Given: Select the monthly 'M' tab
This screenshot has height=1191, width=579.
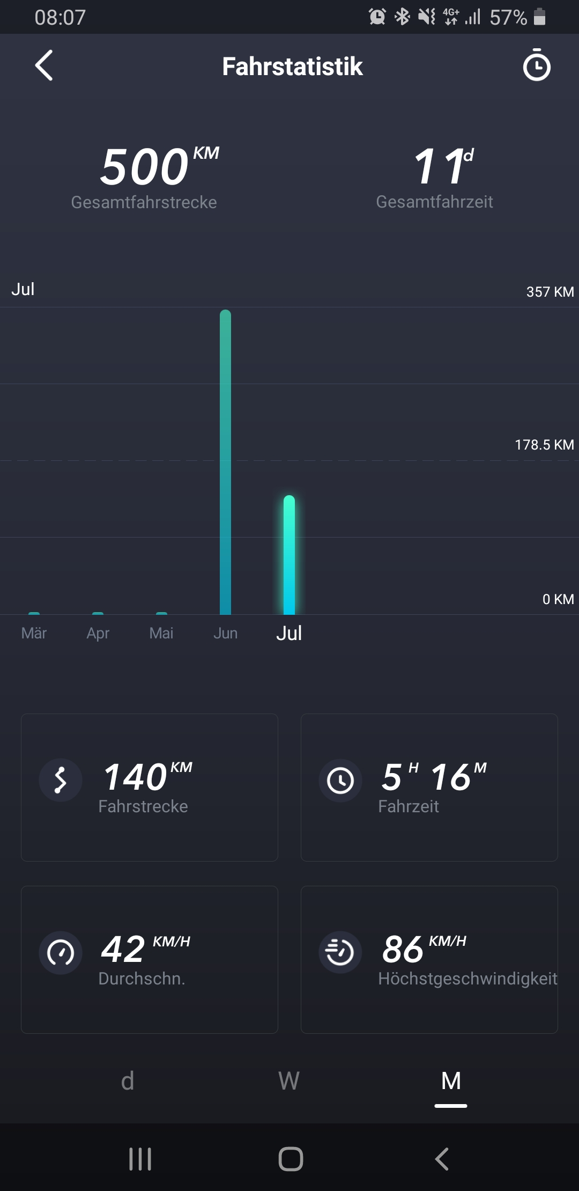Looking at the screenshot, I should [x=451, y=1081].
